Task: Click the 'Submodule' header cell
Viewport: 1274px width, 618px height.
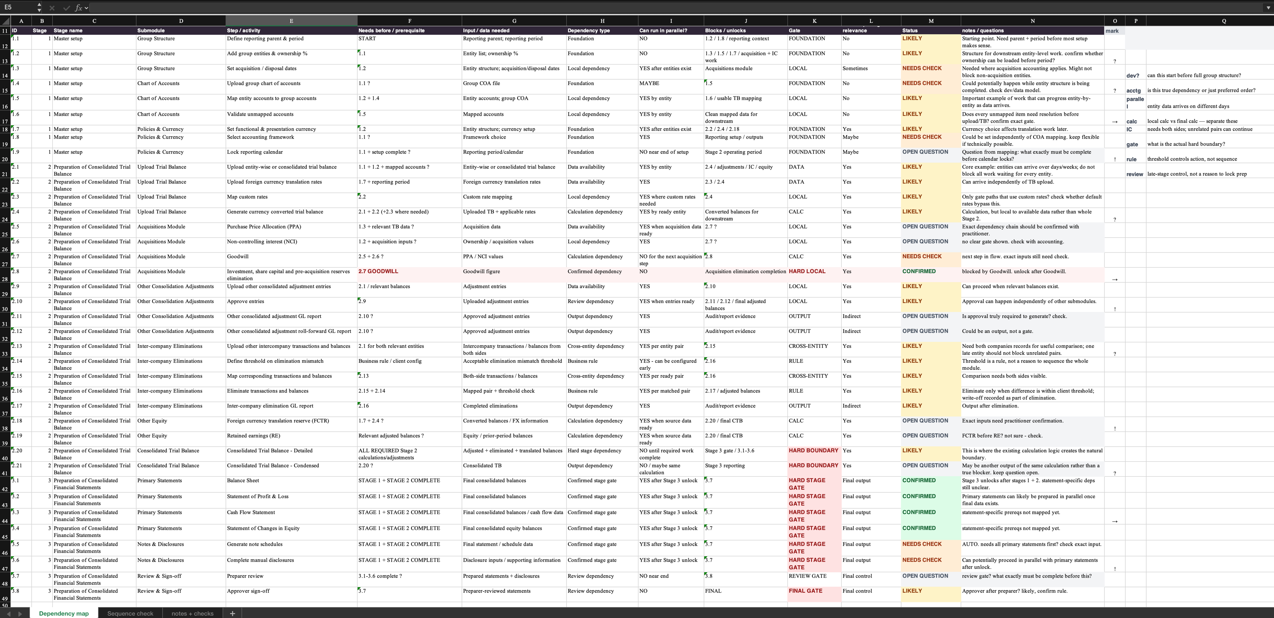Action: click(x=180, y=31)
